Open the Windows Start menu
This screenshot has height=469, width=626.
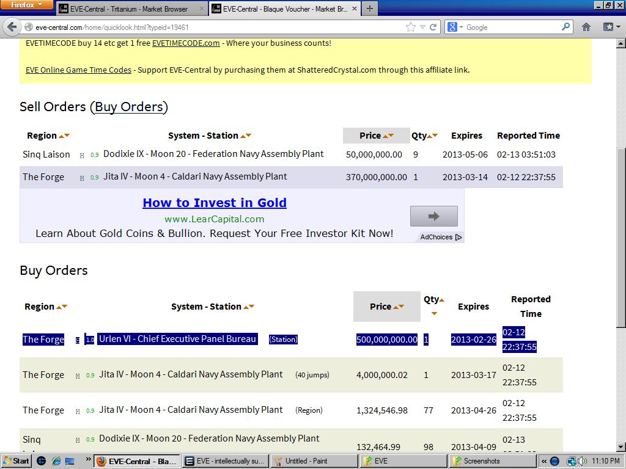16,461
